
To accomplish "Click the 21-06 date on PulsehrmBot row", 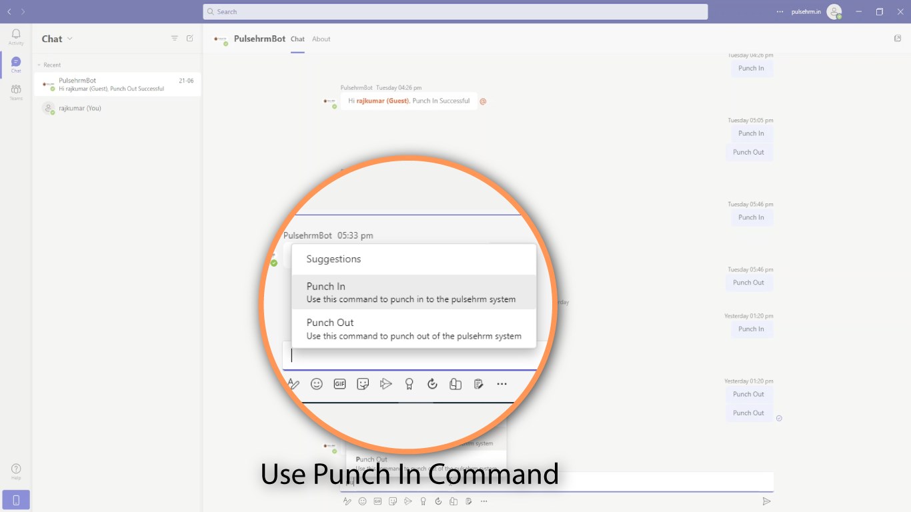I will pos(186,81).
